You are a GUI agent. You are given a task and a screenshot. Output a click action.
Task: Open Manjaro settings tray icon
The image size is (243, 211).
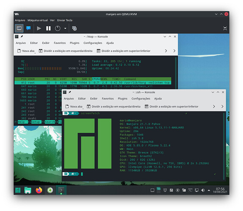click(171, 190)
